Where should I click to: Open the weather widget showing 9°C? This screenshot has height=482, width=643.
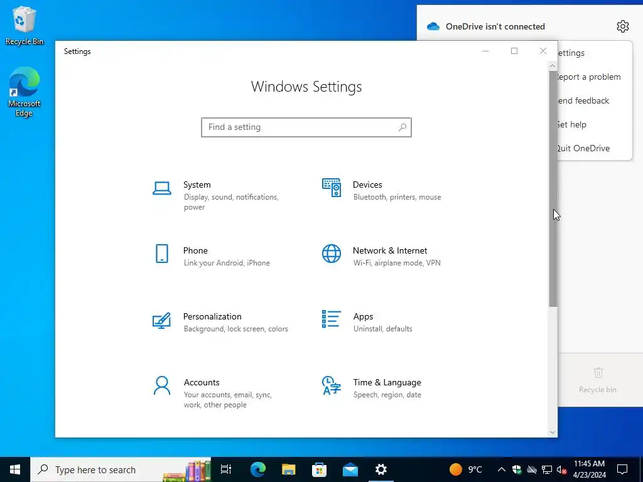[x=466, y=469]
